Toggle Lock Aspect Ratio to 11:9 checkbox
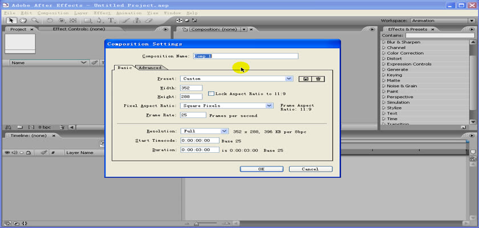Screen dimensions: 479x228 click(x=211, y=93)
